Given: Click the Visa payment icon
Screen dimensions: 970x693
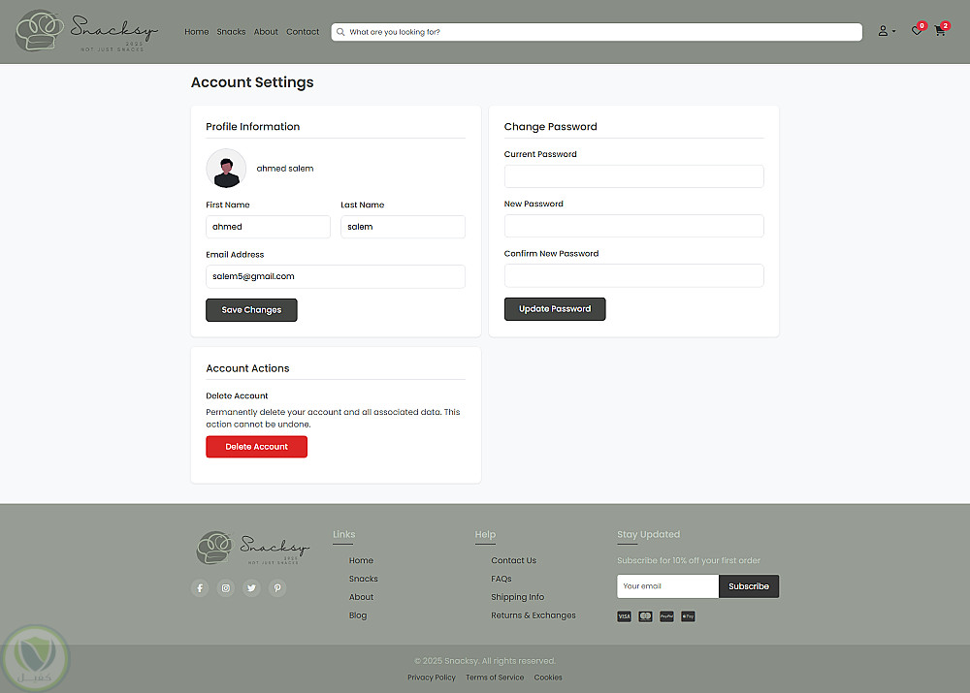Looking at the screenshot, I should coord(624,616).
